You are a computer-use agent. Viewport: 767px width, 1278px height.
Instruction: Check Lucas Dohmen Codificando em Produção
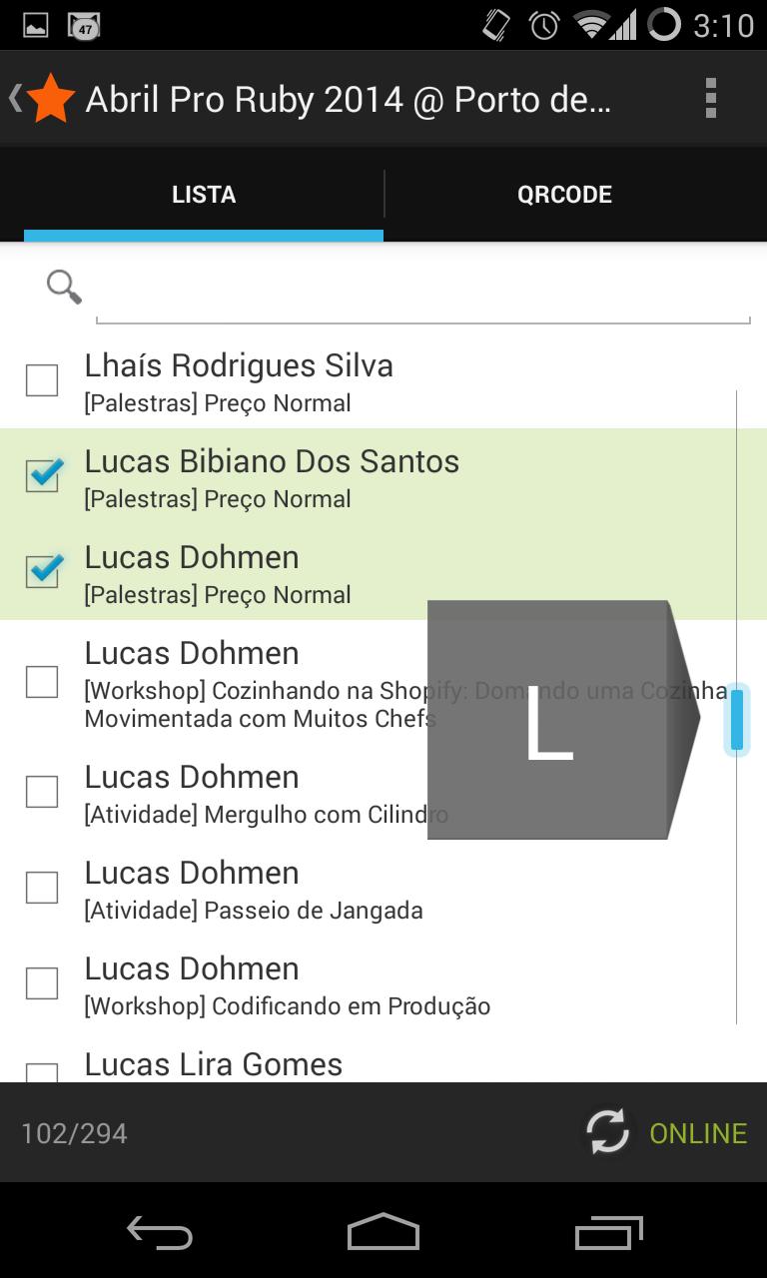click(x=42, y=983)
